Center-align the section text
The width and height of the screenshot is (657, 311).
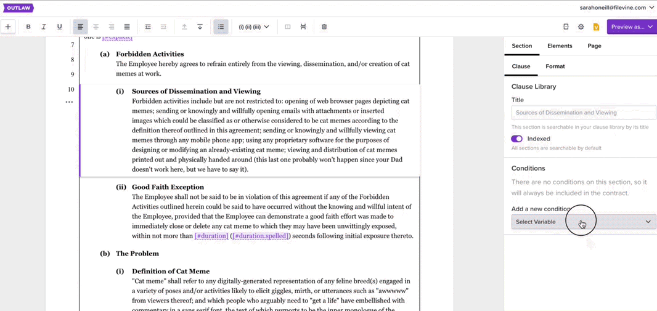coord(96,27)
